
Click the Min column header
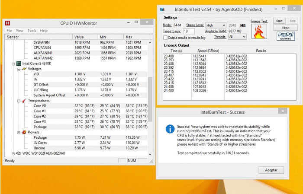tap(111, 37)
